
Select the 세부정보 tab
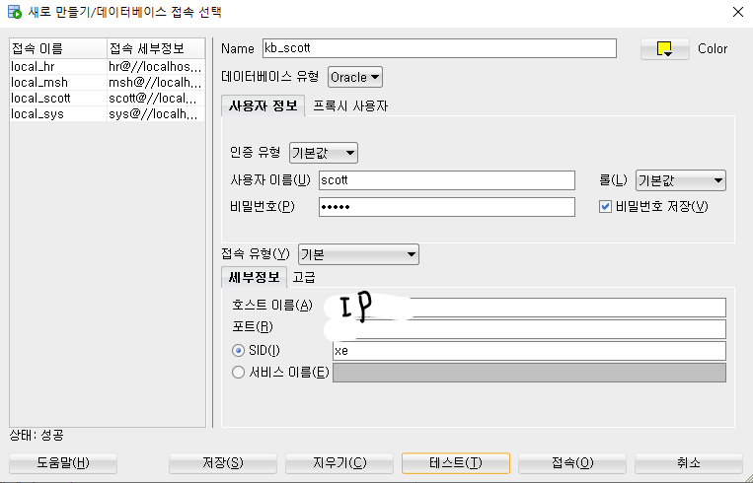(x=254, y=277)
